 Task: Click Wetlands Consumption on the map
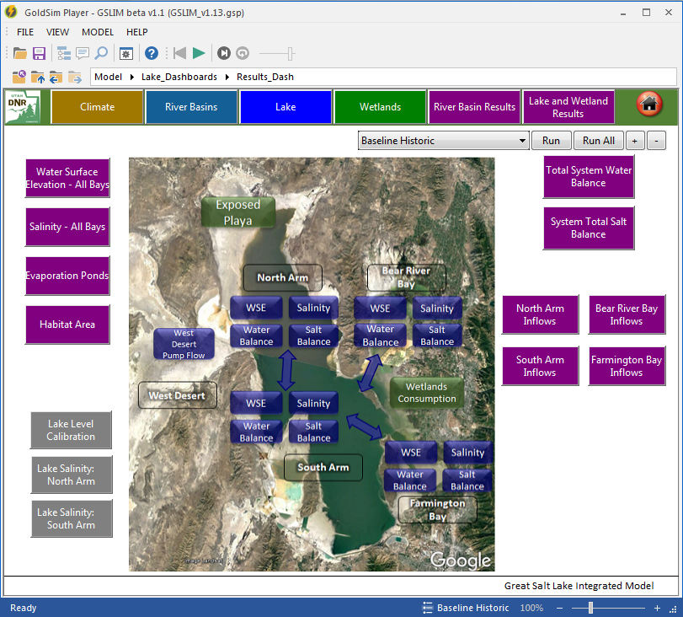pos(426,393)
